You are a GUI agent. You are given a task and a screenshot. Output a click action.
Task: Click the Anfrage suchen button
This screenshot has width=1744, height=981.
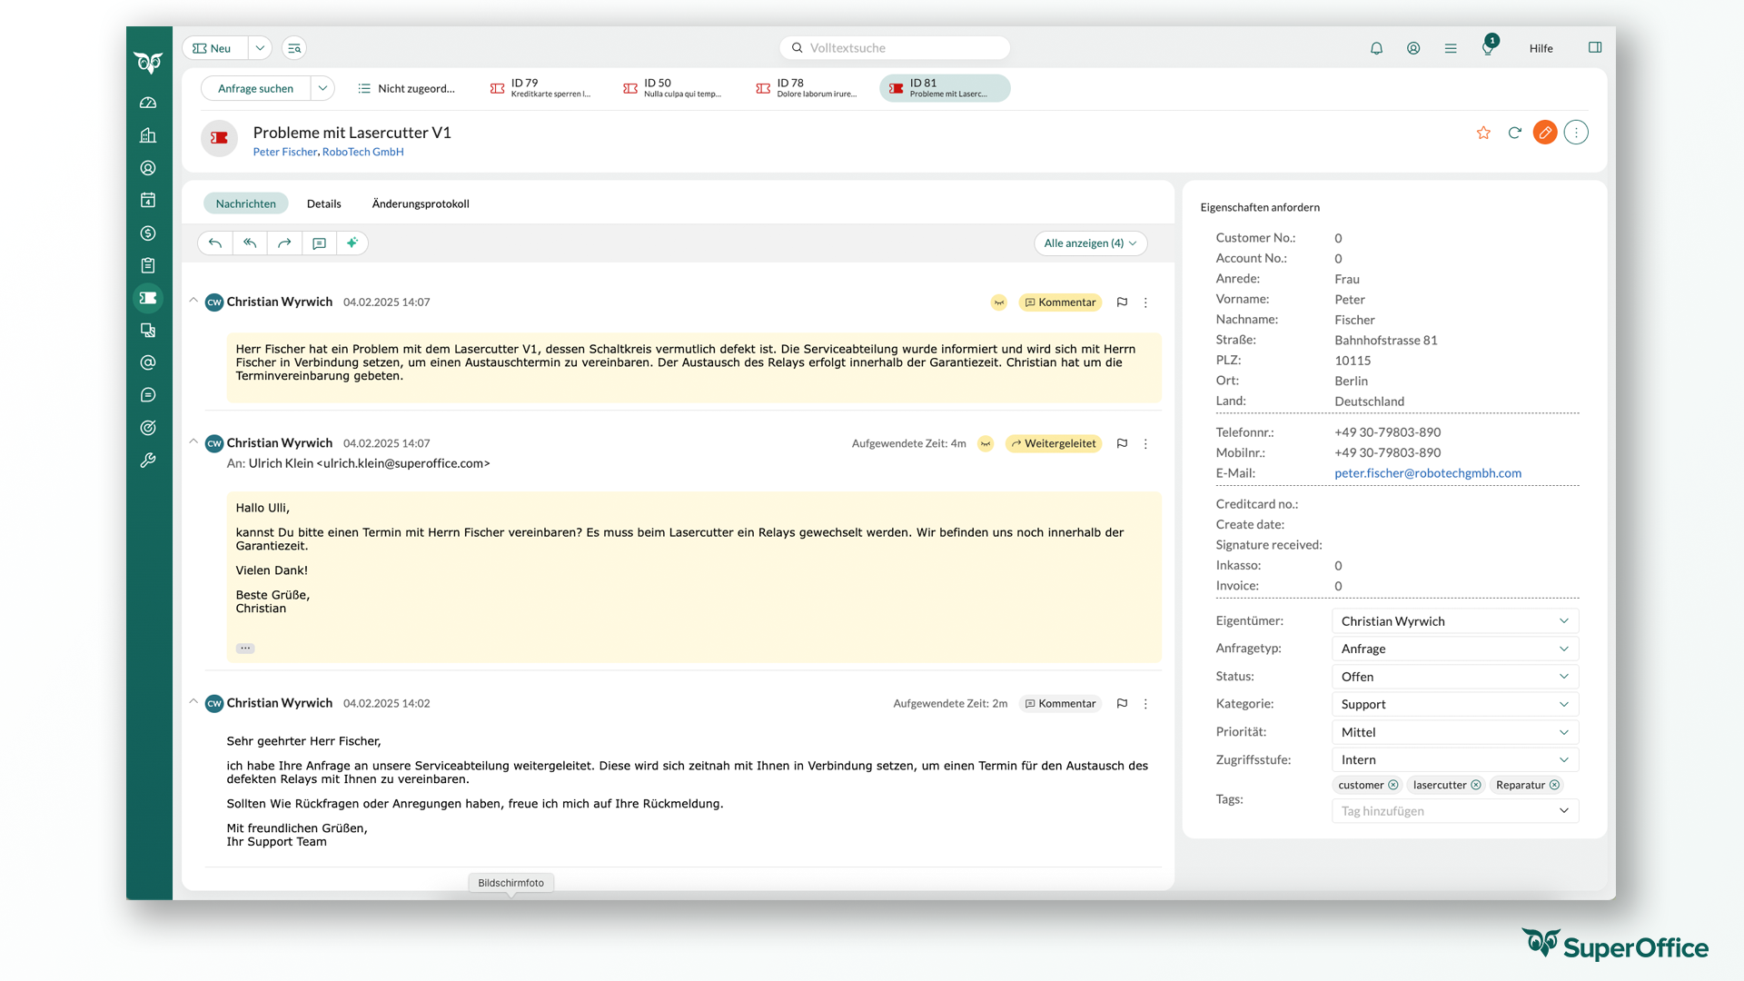tap(255, 88)
